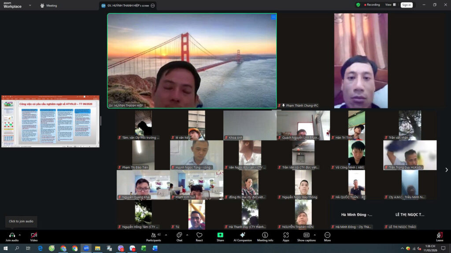Click the green Share screen icon
This screenshot has width=451, height=253.
(x=220, y=235)
